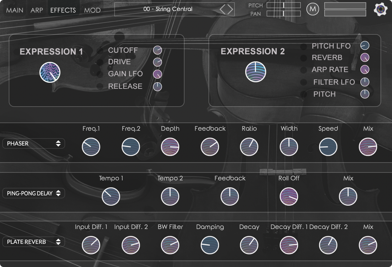Adjust the Cutoff knob in Expression 1
Screen dimensions: 392x267
click(157, 50)
